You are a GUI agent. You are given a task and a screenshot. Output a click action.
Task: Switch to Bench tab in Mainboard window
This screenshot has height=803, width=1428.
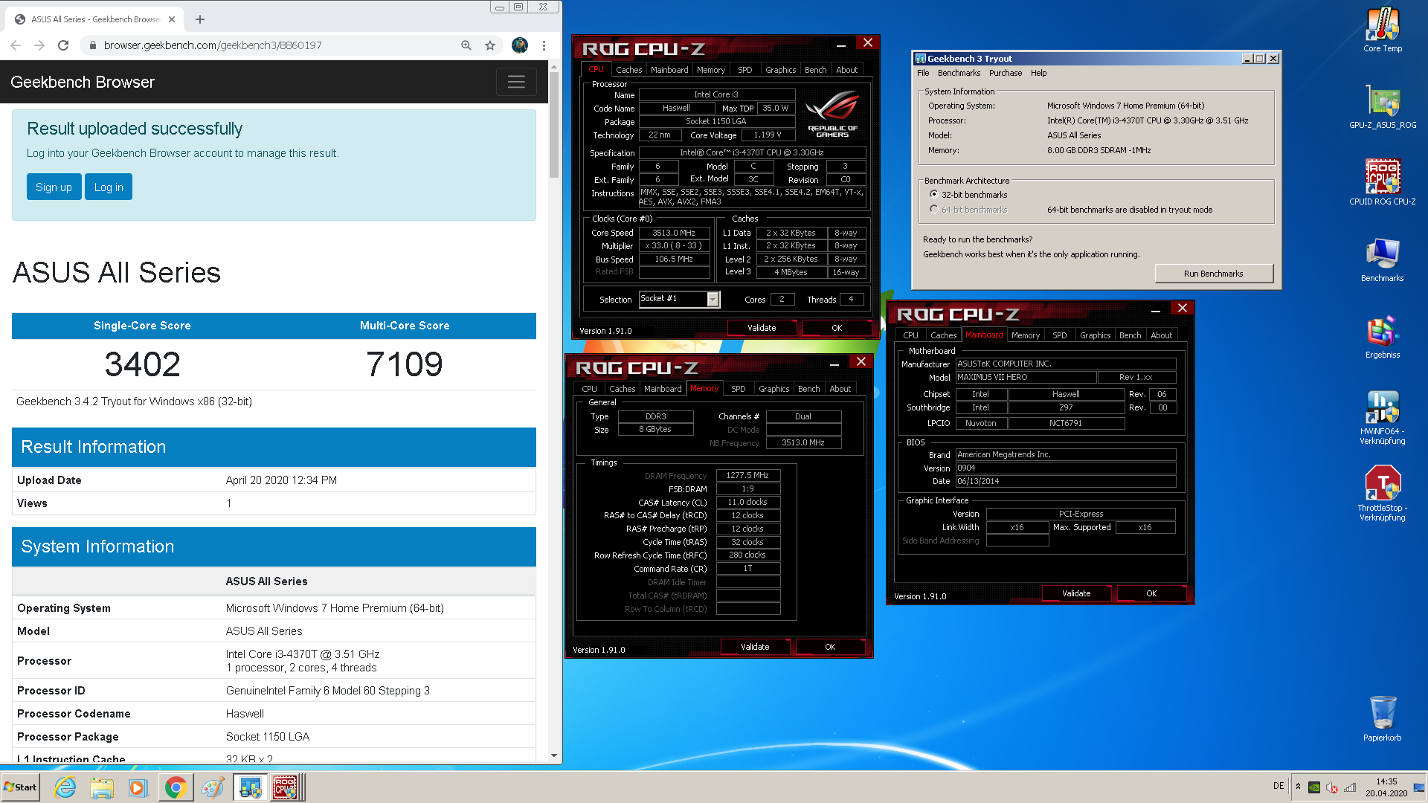coord(1130,335)
